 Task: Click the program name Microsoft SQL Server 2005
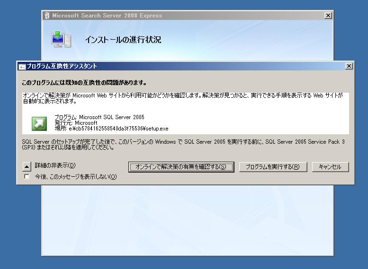click(111, 117)
